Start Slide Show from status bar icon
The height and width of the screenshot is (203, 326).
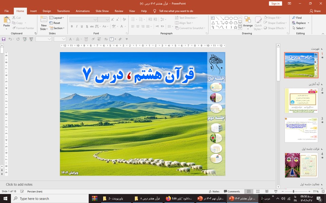275,191
